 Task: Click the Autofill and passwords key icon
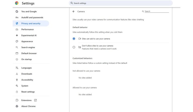pyautogui.click(x=17, y=17)
